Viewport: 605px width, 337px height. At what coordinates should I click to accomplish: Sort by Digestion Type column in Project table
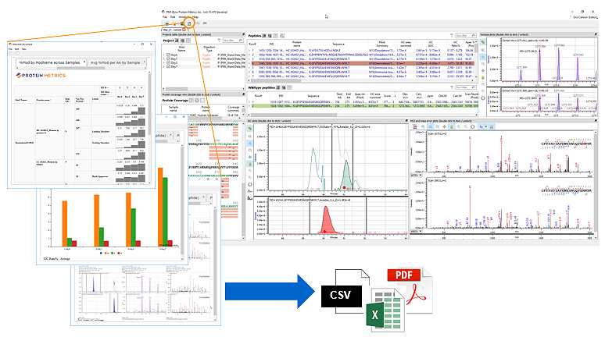(x=209, y=48)
